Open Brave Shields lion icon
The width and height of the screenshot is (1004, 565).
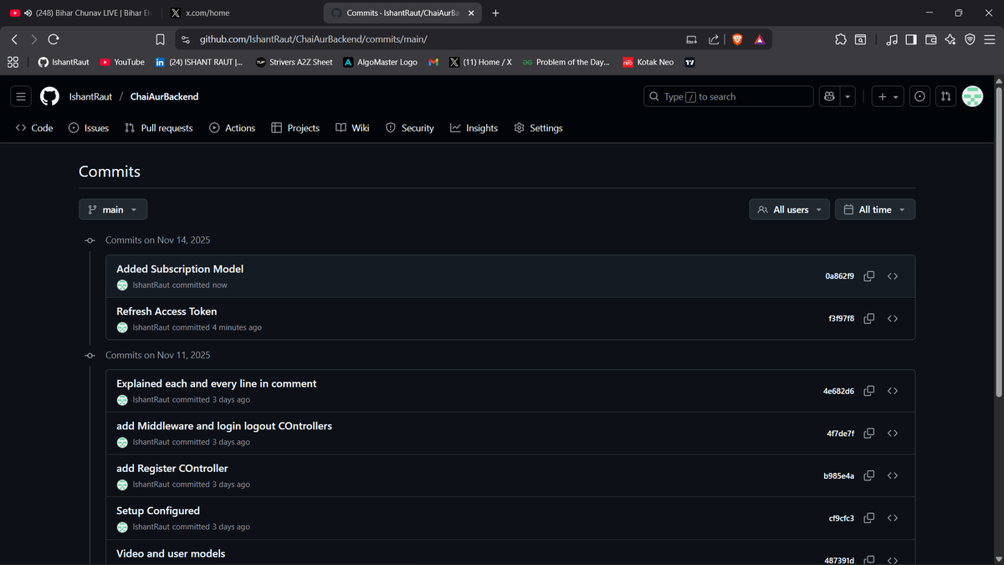click(738, 39)
